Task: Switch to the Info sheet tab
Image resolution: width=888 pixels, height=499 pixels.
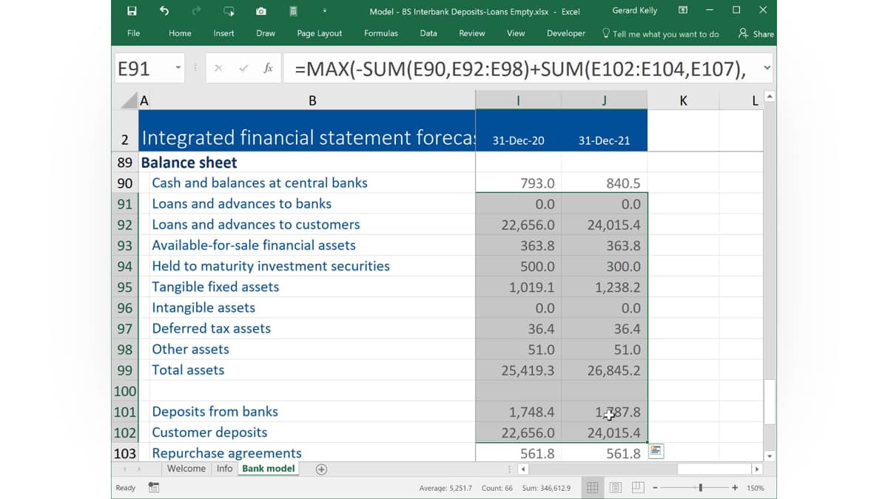Action: (x=225, y=469)
